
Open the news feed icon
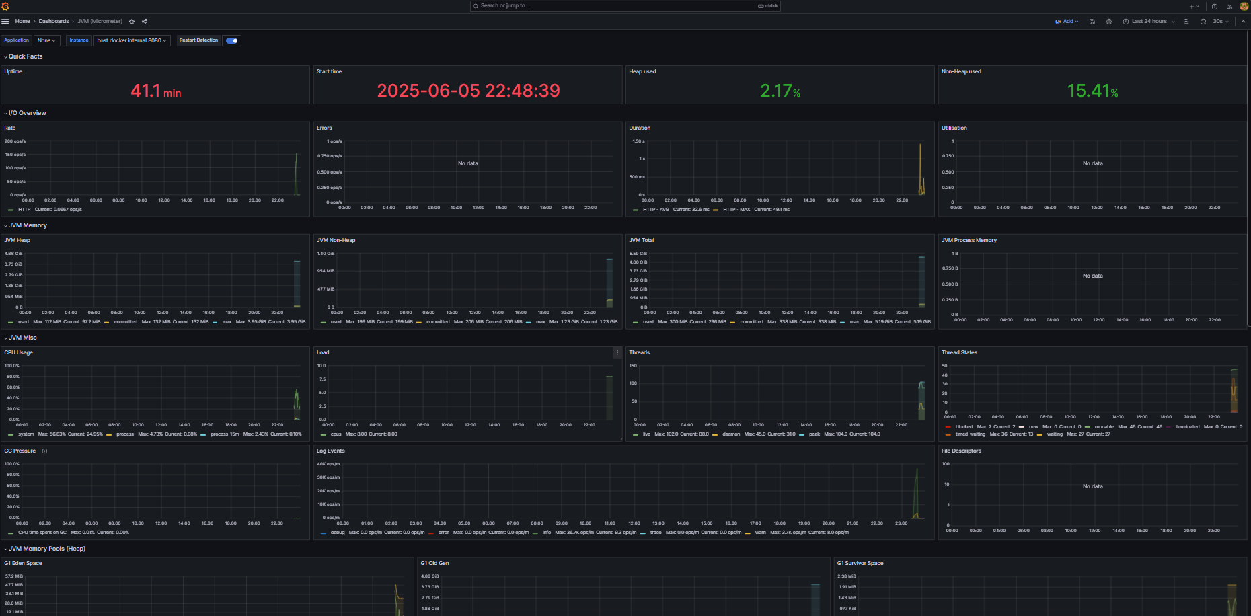pyautogui.click(x=1229, y=7)
